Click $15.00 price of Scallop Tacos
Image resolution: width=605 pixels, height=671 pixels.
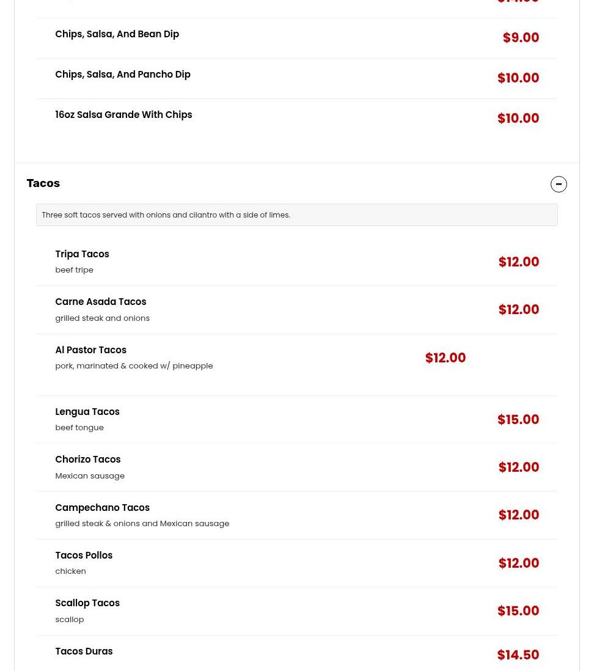click(x=518, y=611)
